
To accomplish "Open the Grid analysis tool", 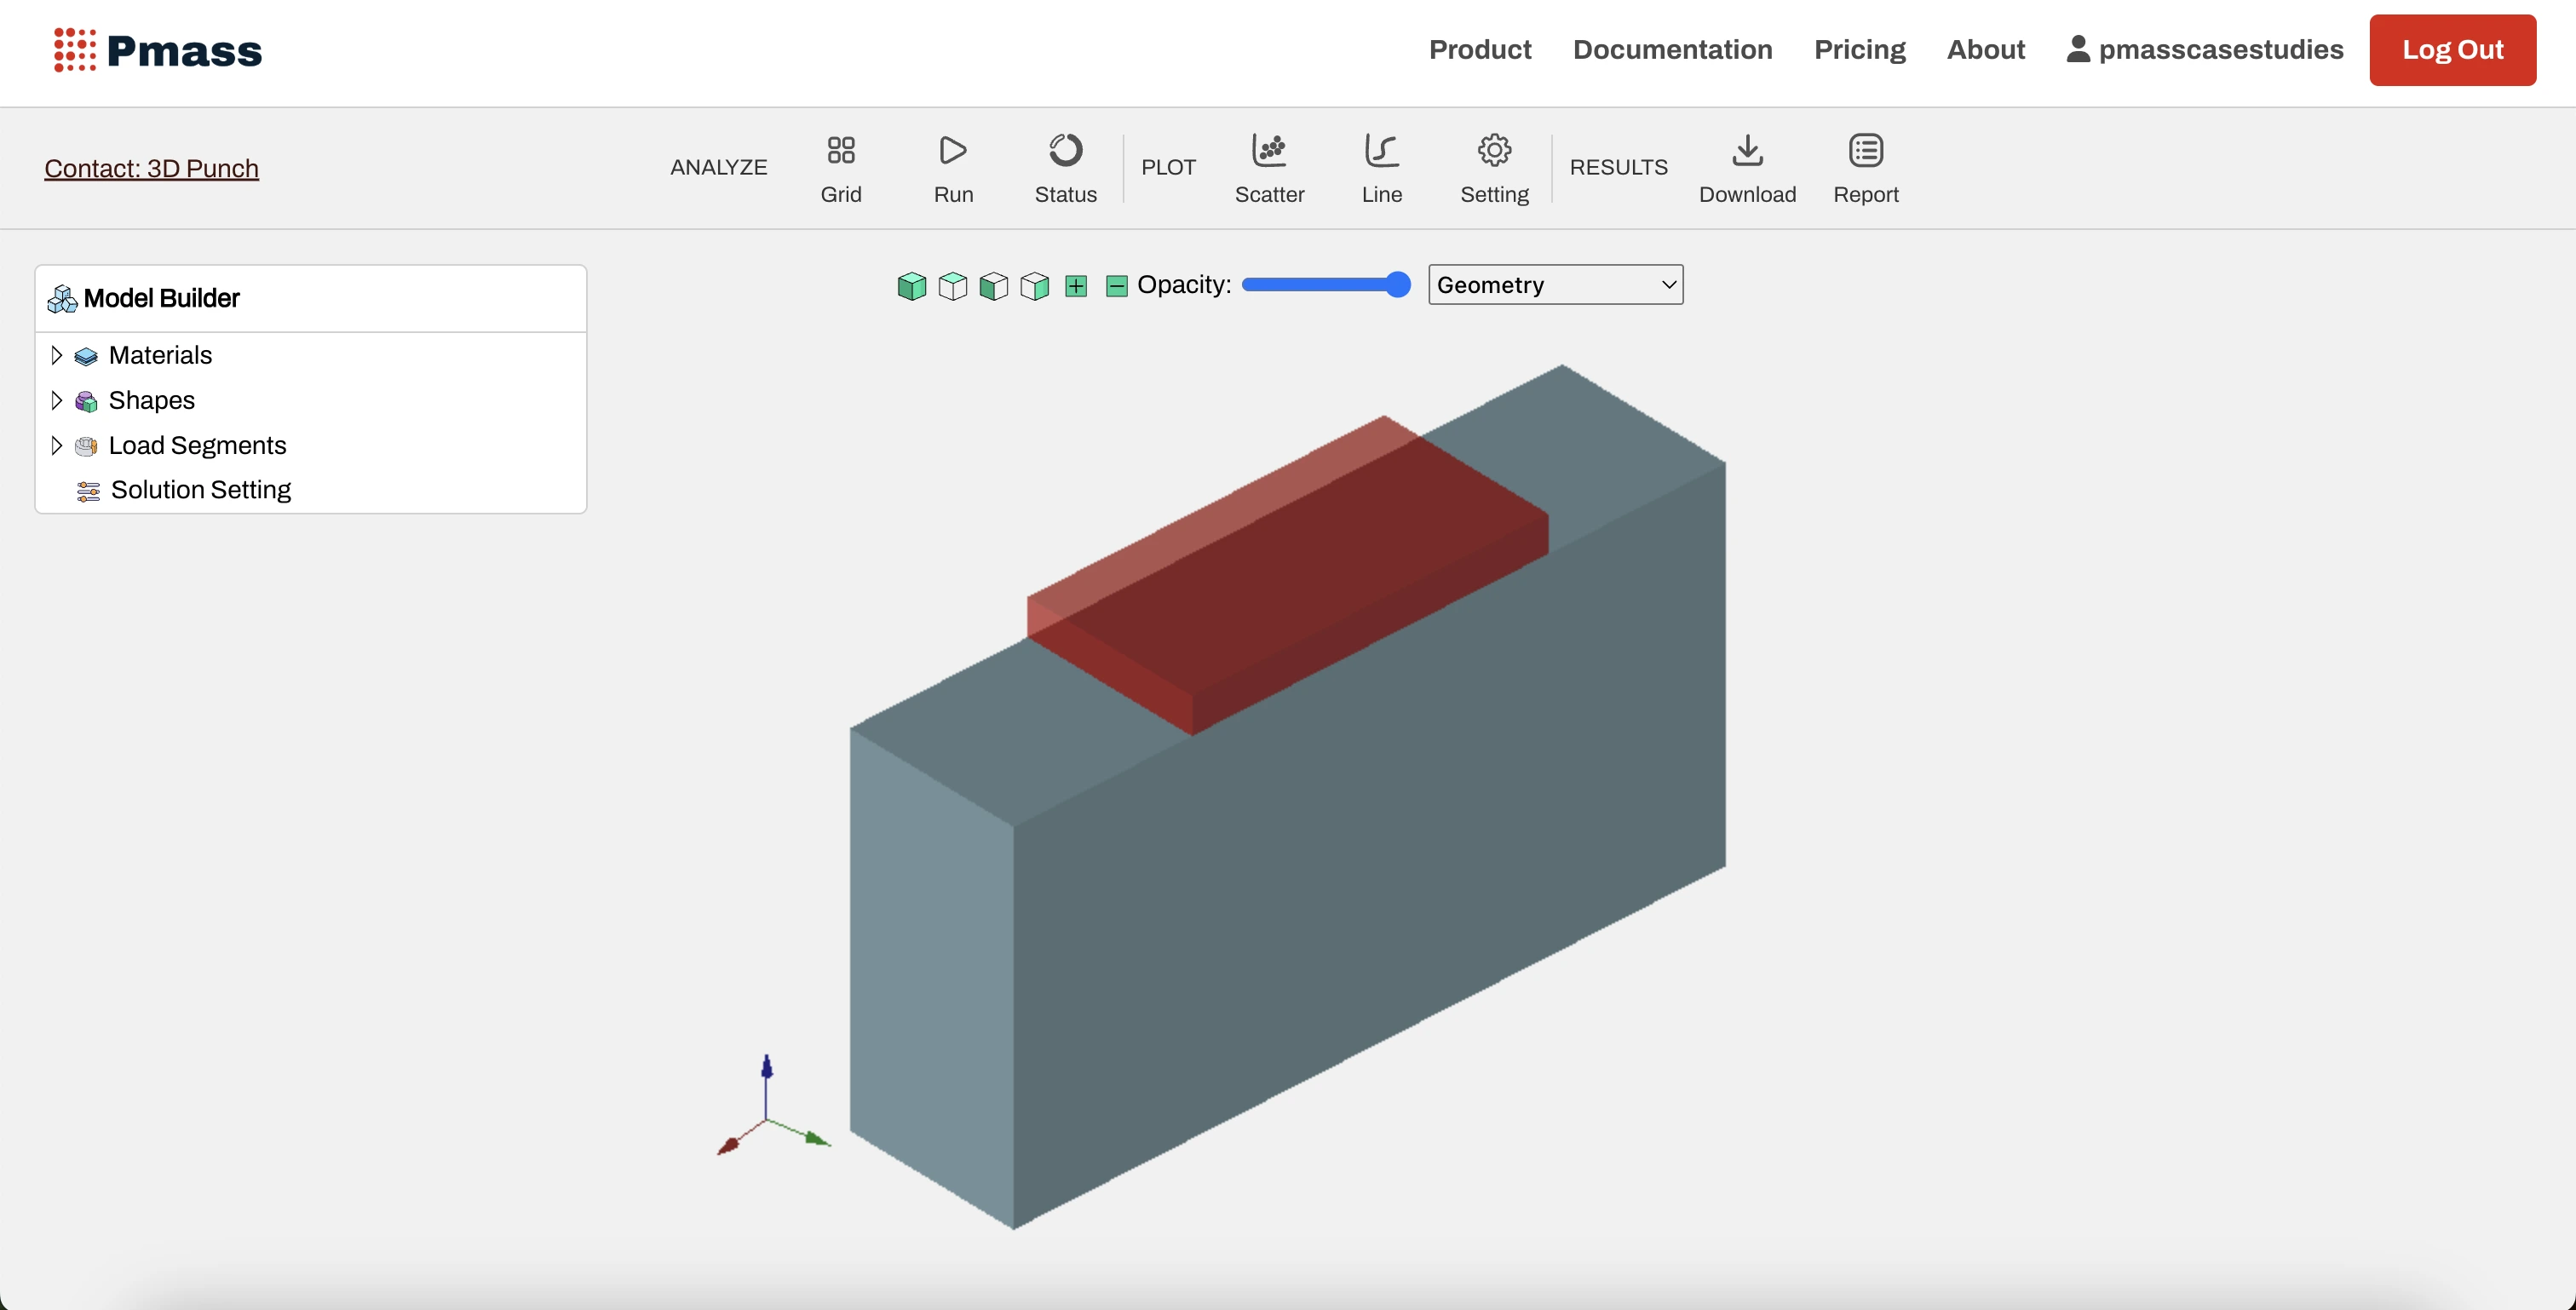I will pos(841,169).
